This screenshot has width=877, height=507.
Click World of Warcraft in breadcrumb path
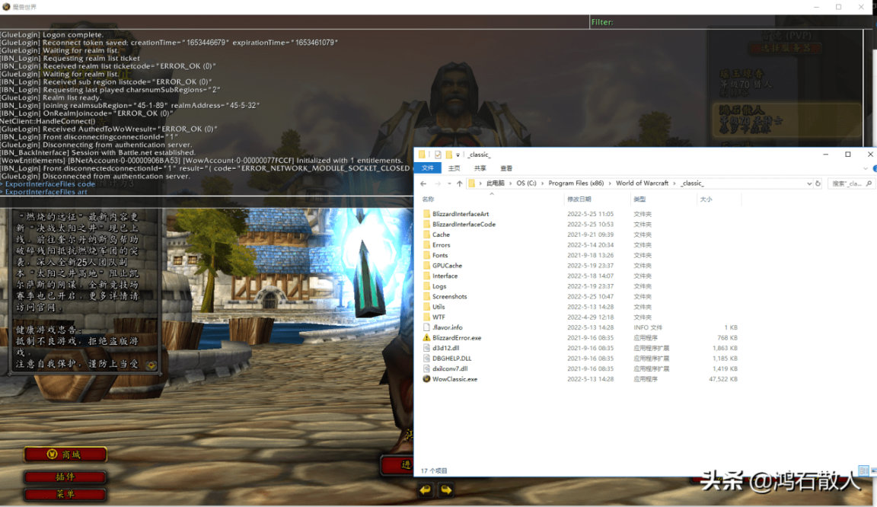(642, 183)
